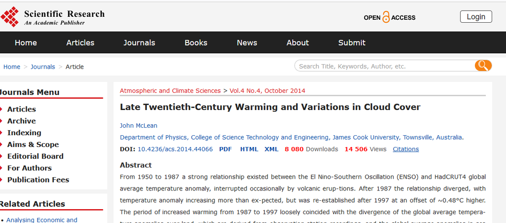Open the Books navigation item
Viewport: 506px width, 223px height.
click(196, 43)
